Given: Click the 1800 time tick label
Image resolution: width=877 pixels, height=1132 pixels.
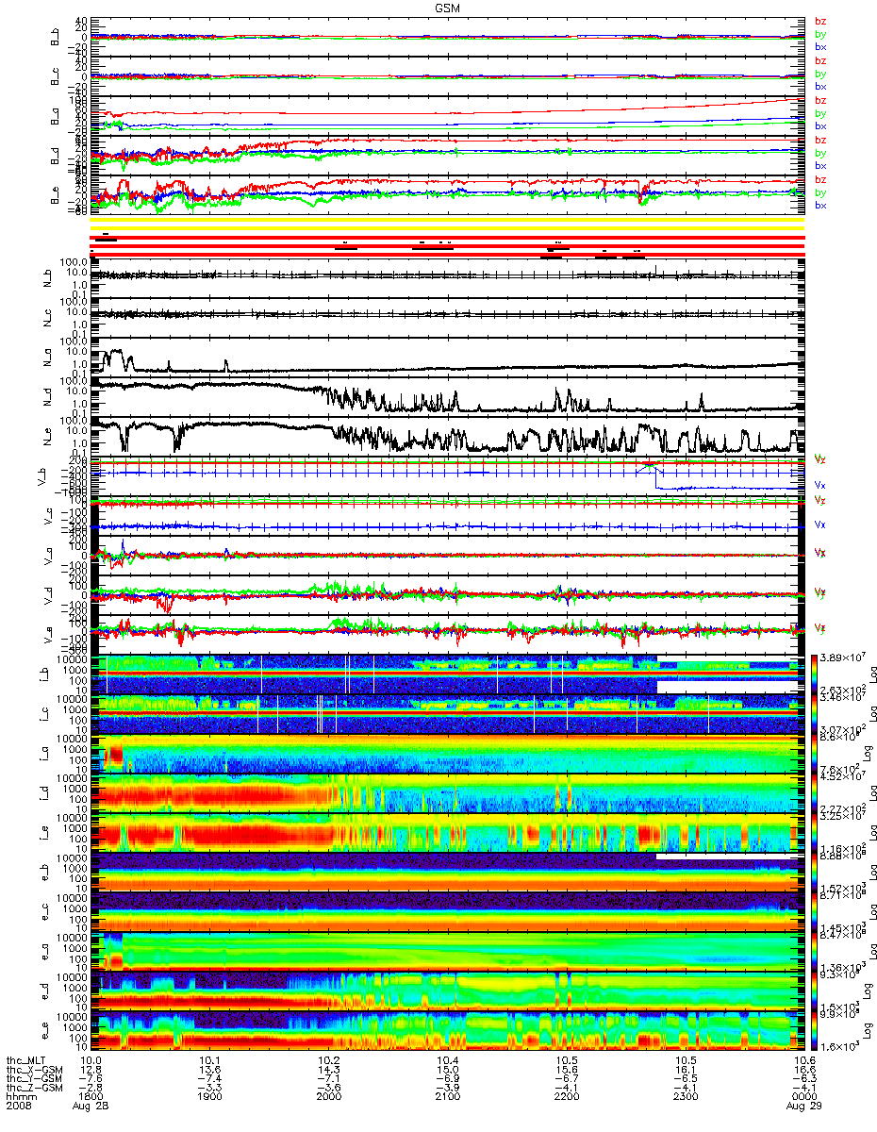Looking at the screenshot, I should tap(91, 1096).
